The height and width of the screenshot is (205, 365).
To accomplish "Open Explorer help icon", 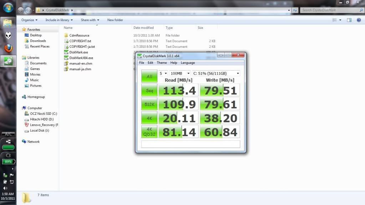I will tap(359, 20).
